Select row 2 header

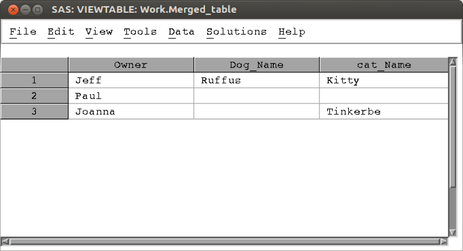[34, 96]
